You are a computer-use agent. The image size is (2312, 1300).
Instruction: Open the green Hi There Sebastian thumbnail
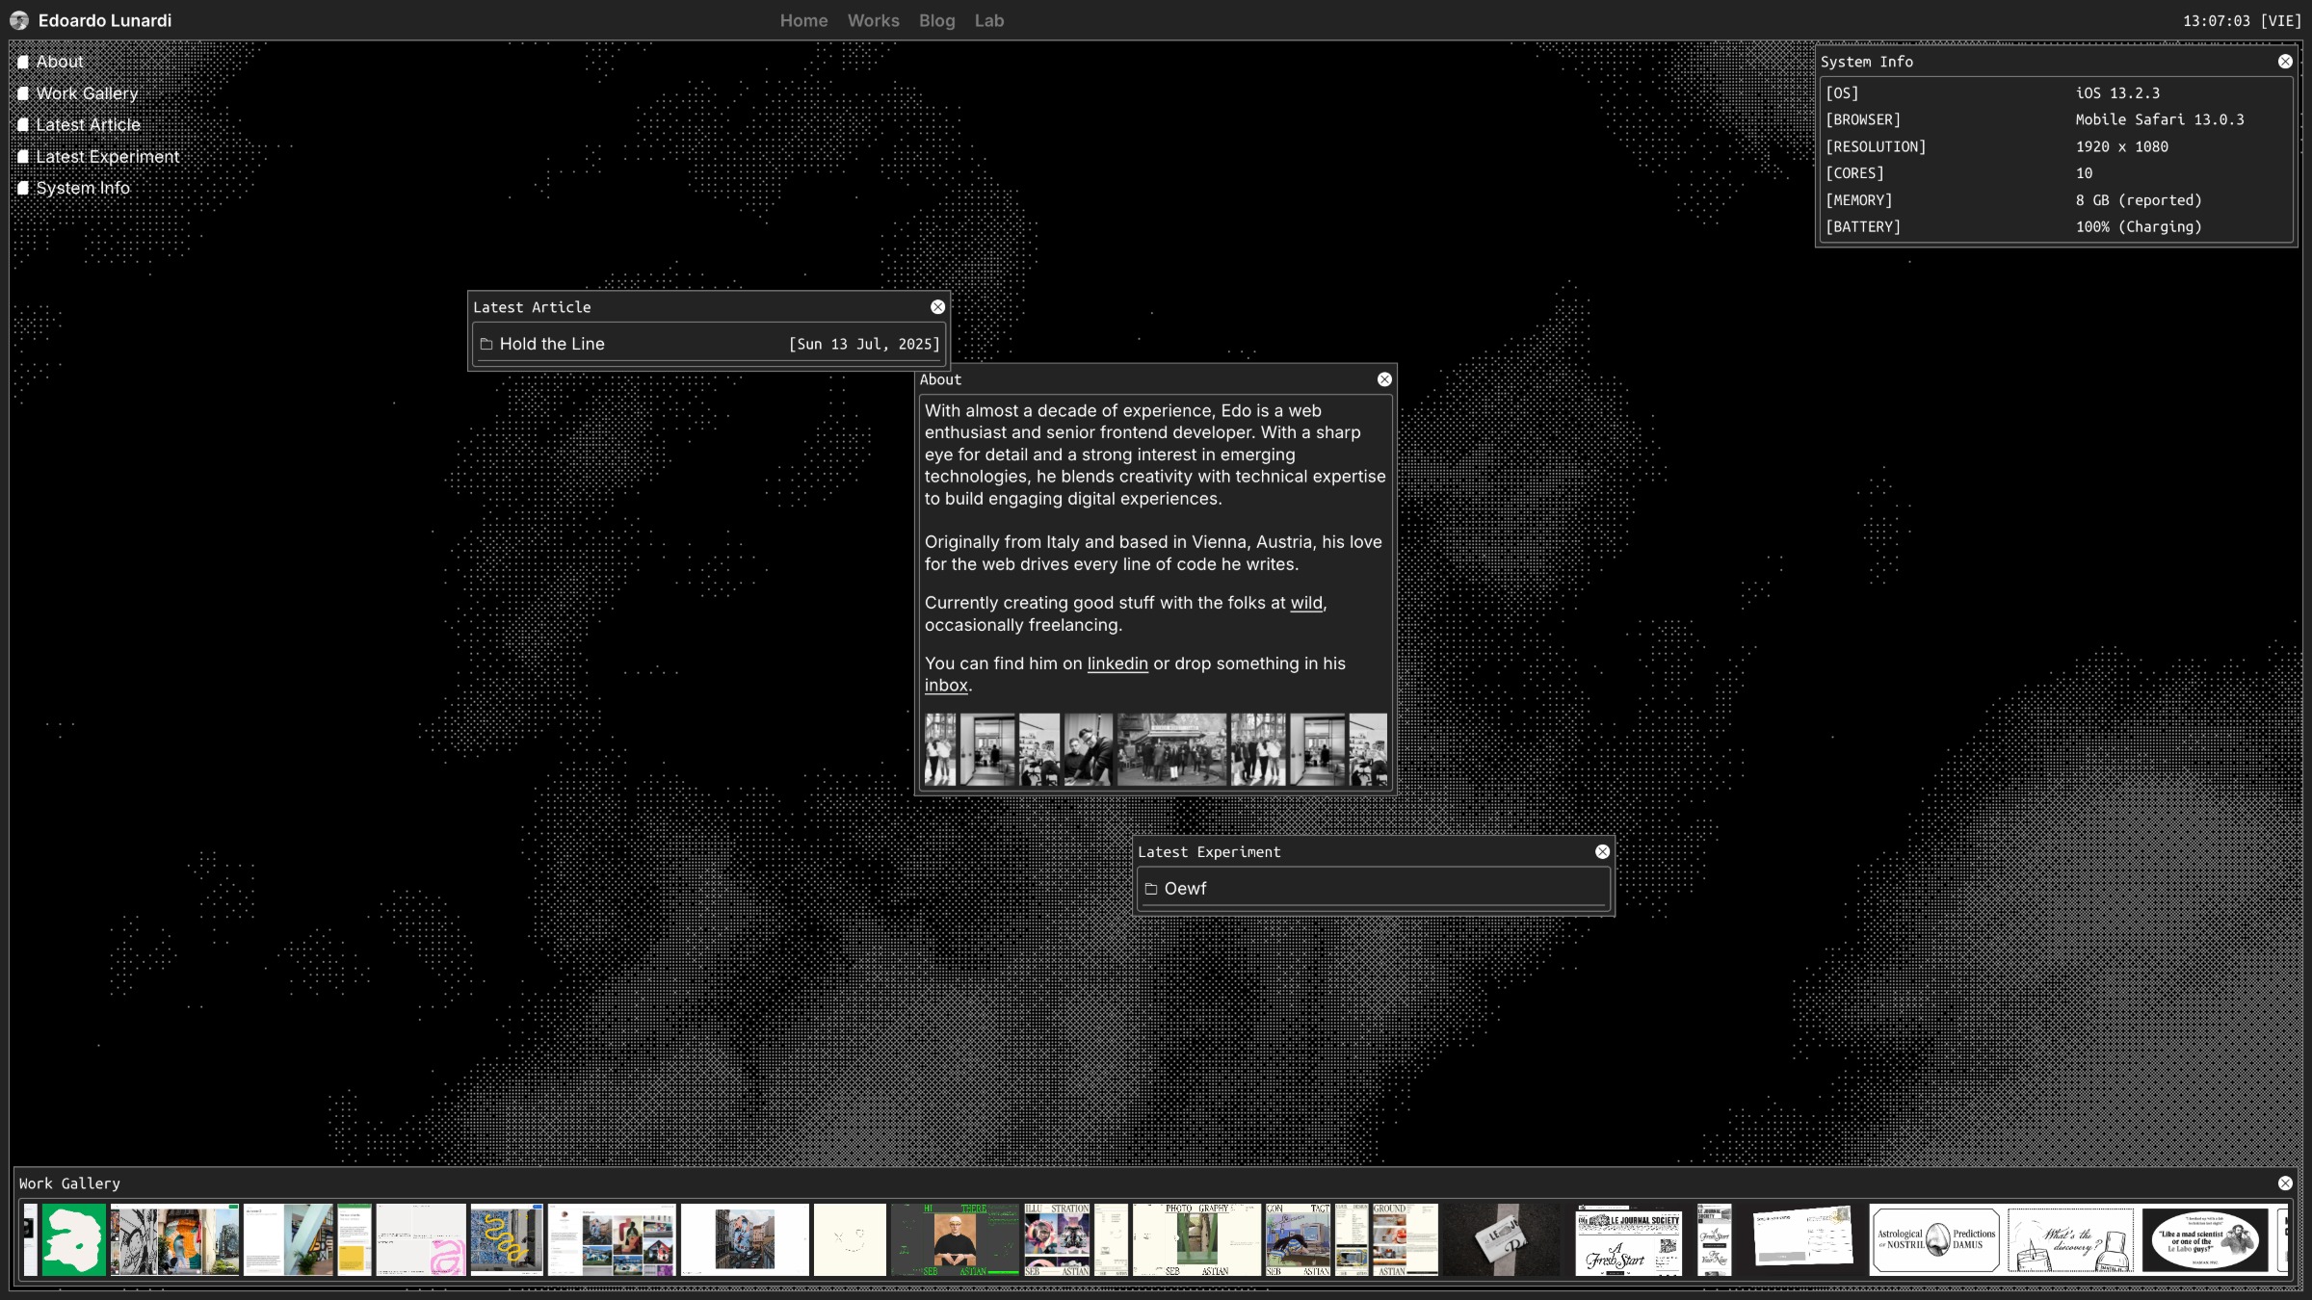pyautogui.click(x=955, y=1239)
